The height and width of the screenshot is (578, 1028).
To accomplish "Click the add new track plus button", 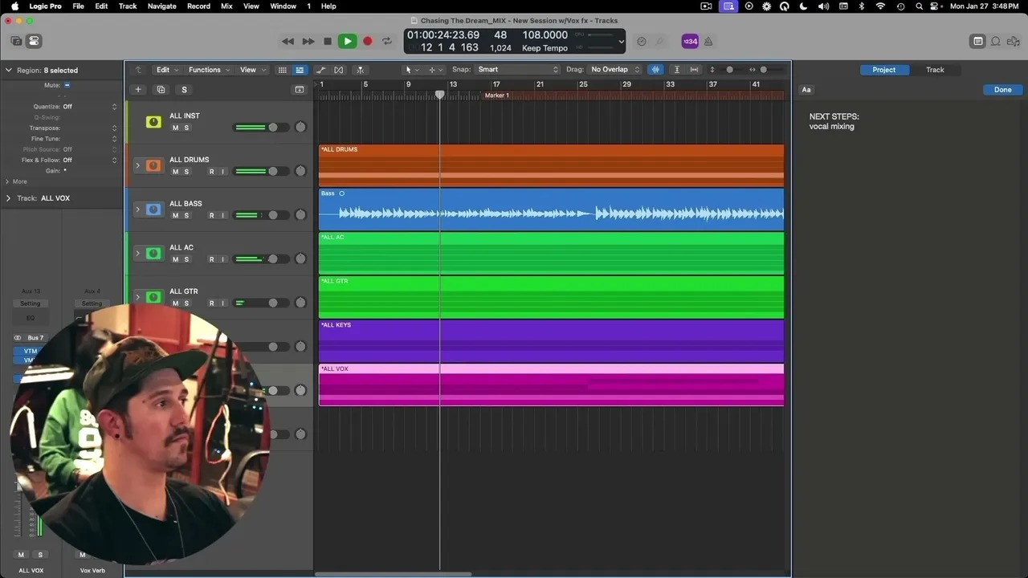I will coord(138,90).
